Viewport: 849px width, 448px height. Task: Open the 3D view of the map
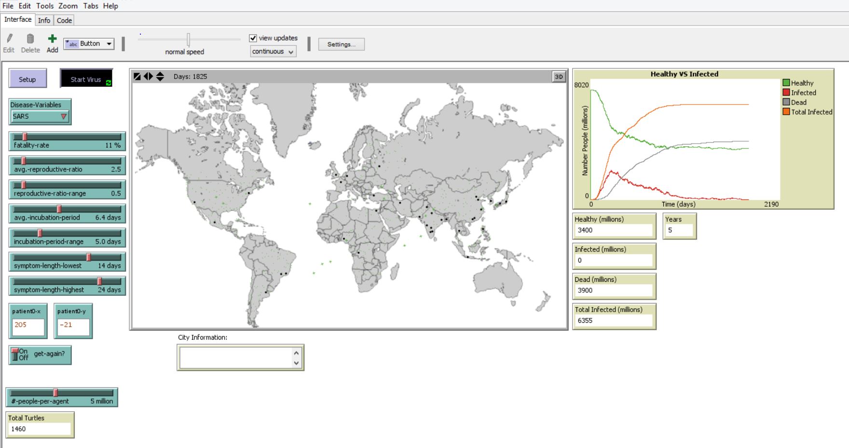click(x=560, y=76)
